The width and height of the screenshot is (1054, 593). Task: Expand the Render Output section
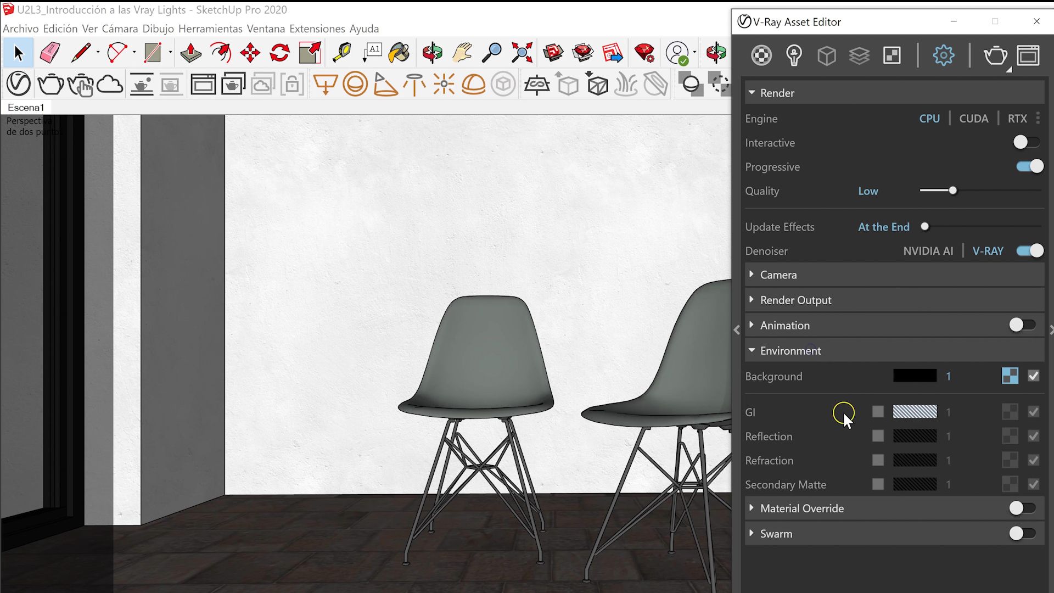(795, 300)
